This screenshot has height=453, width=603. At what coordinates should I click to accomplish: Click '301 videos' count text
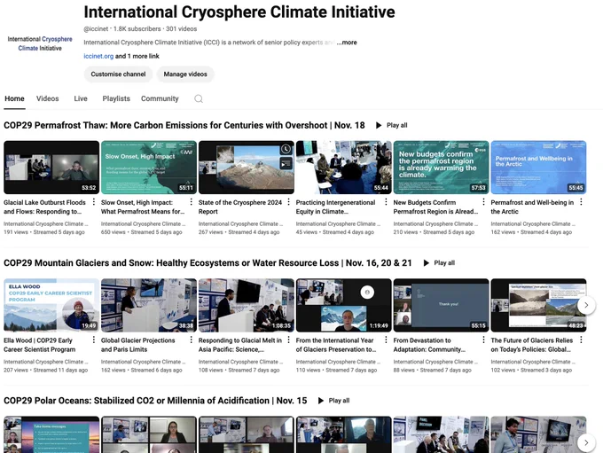(181, 29)
